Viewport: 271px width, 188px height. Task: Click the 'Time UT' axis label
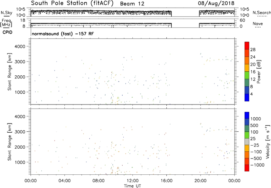click(132, 186)
